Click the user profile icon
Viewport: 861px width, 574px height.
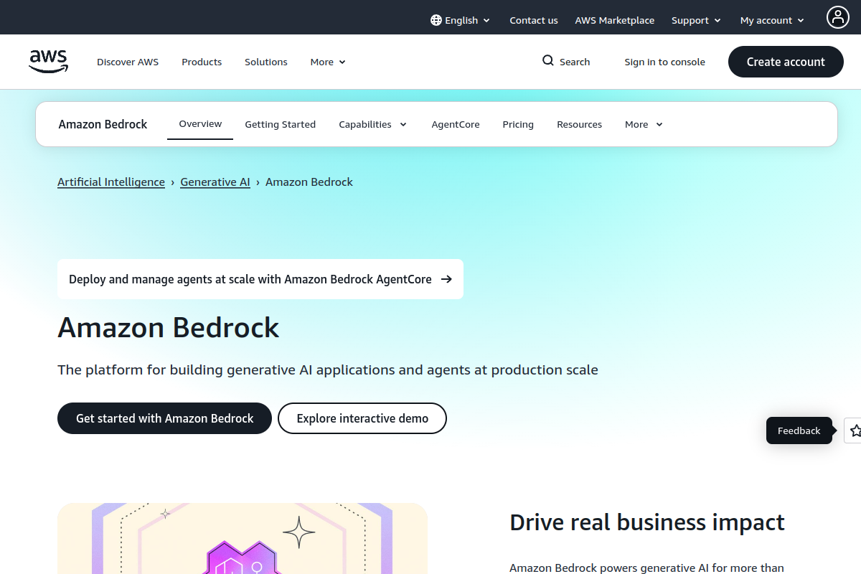click(x=838, y=17)
